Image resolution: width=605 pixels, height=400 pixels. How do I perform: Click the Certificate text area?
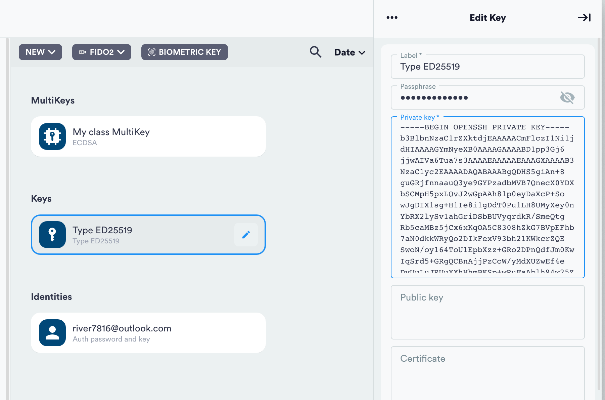click(x=488, y=373)
